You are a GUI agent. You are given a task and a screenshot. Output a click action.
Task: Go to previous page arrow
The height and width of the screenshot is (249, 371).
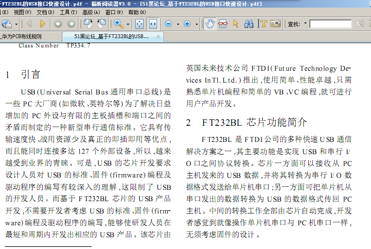click(x=29, y=24)
